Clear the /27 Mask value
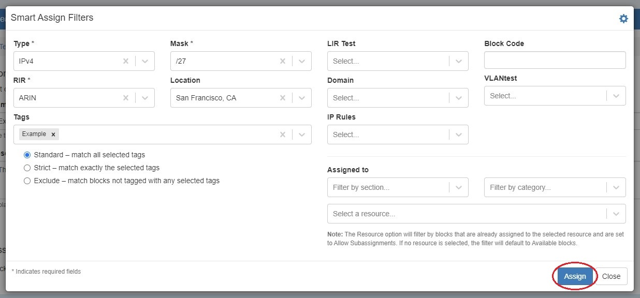 [283, 61]
